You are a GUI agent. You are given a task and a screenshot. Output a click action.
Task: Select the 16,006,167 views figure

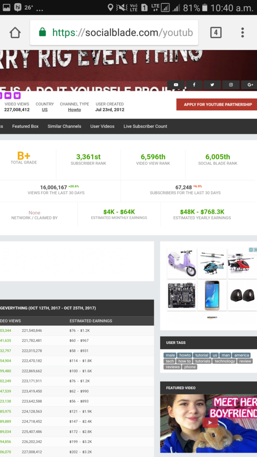pyautogui.click(x=53, y=187)
